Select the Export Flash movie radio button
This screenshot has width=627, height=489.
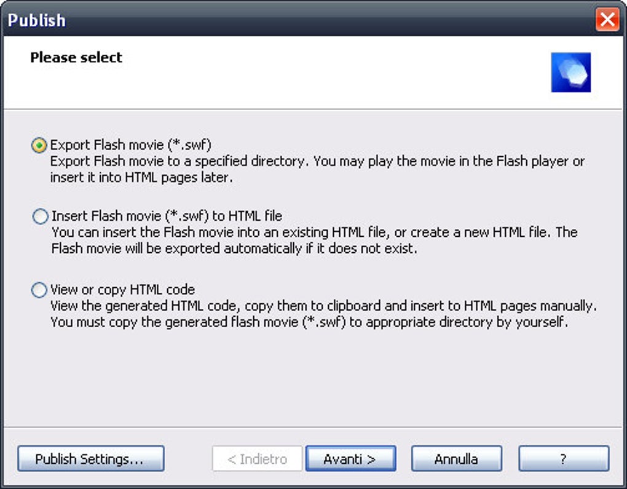(39, 146)
